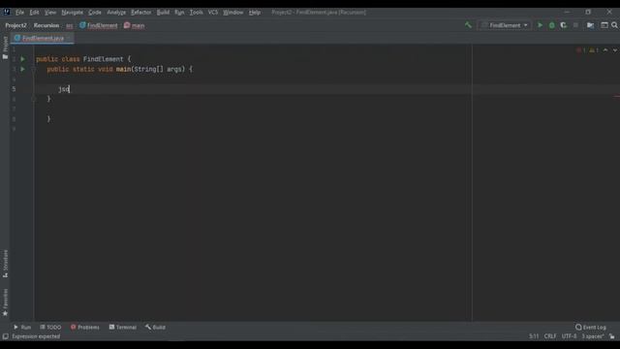Click the red error stripe mark on scrollbar

[x=617, y=96]
